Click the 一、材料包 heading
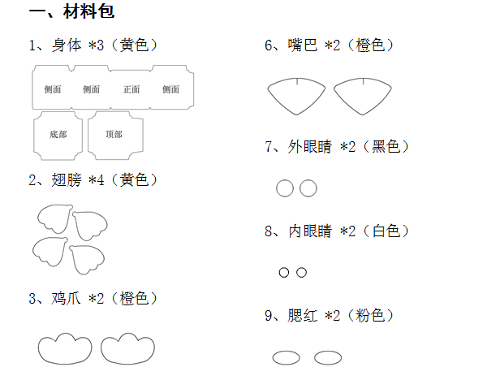Viewport: 487px width, 380px height. click(71, 11)
